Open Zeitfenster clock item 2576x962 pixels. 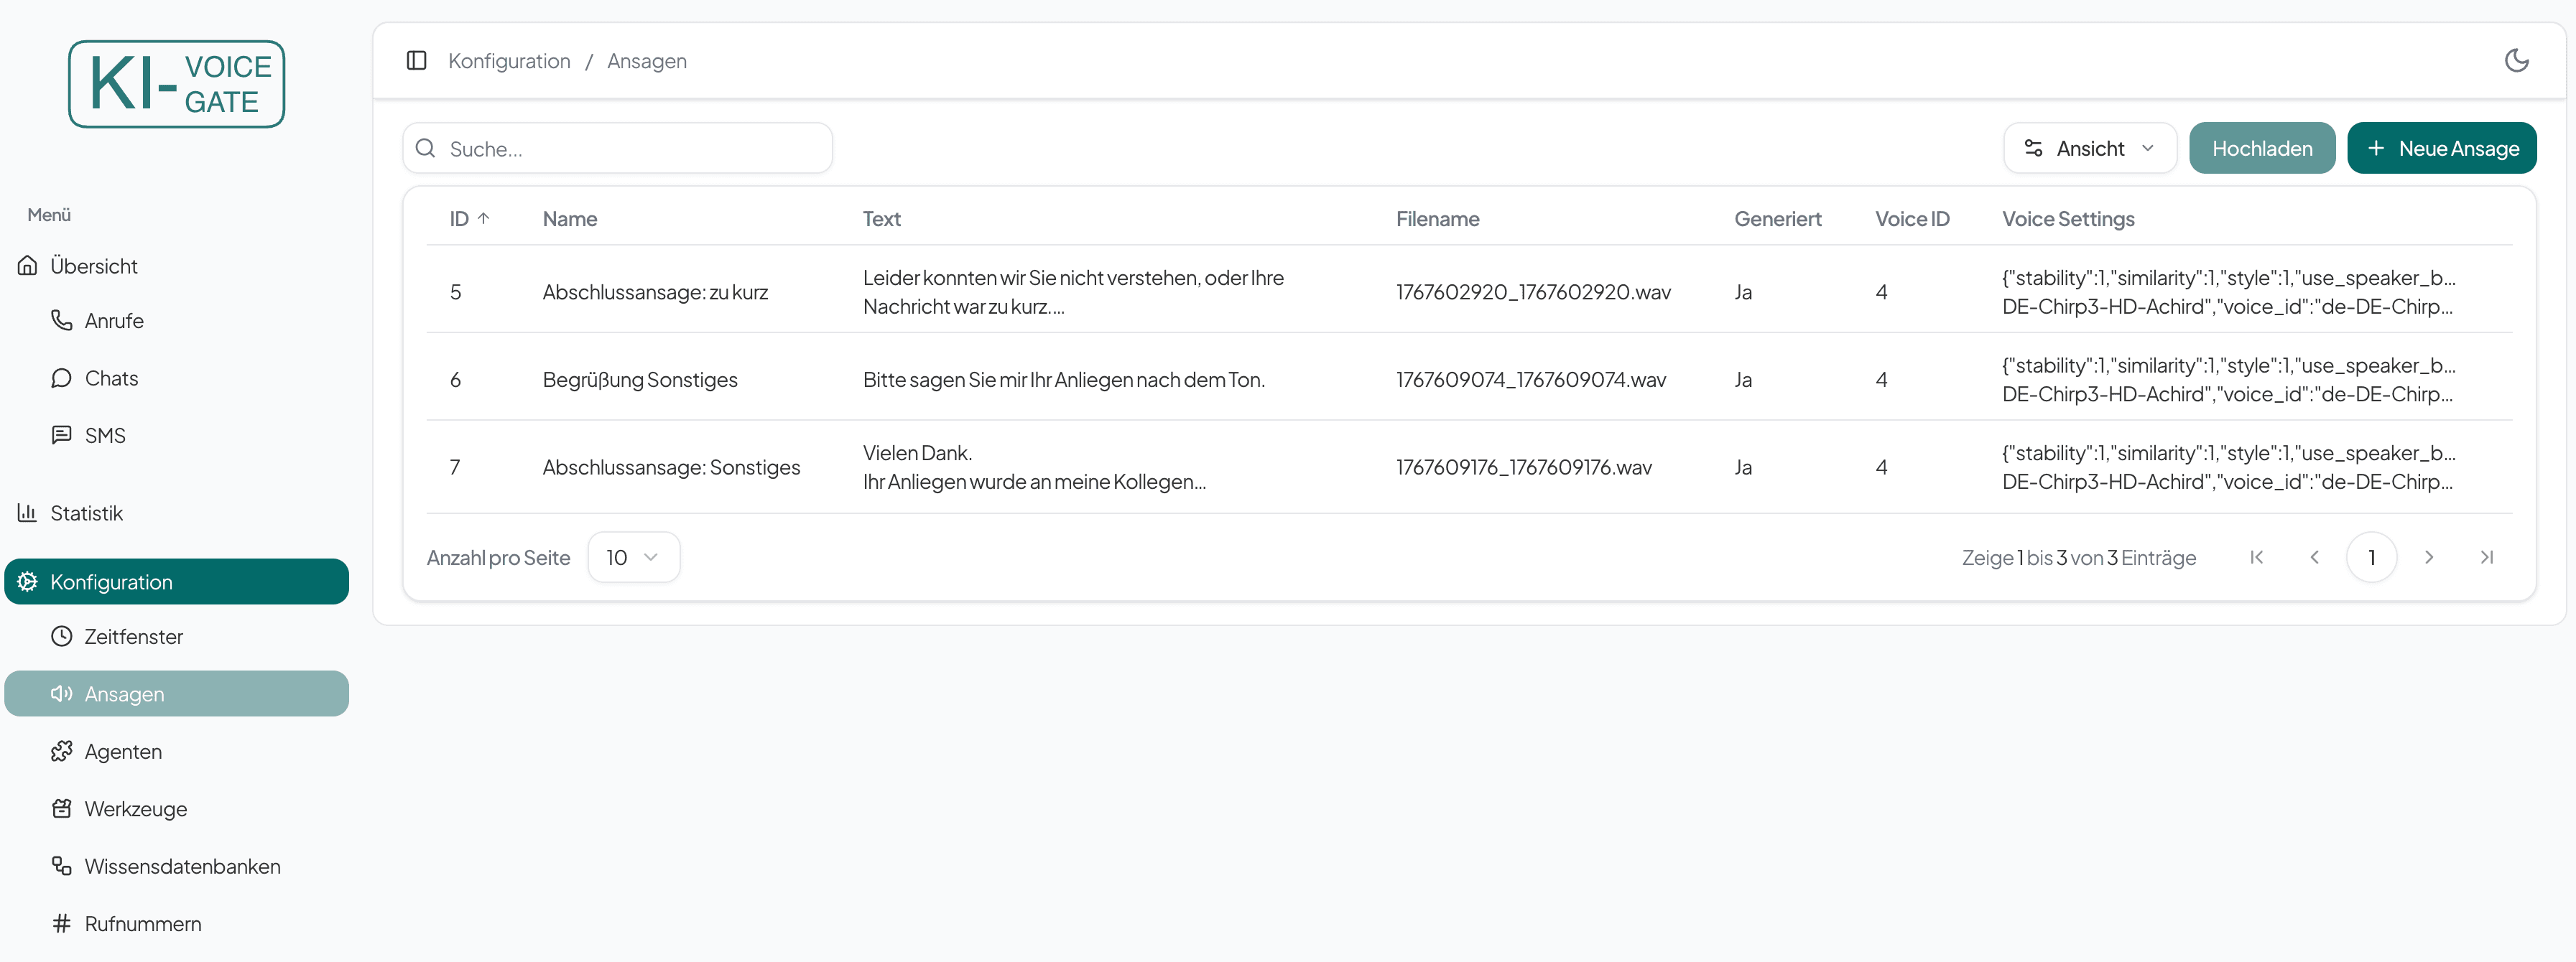coord(133,636)
